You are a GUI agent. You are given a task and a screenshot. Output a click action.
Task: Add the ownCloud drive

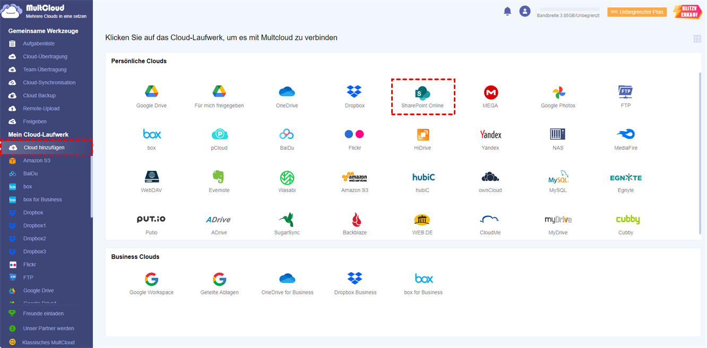[490, 181]
